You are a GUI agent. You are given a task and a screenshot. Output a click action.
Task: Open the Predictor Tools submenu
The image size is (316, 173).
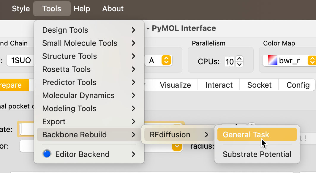89,82
